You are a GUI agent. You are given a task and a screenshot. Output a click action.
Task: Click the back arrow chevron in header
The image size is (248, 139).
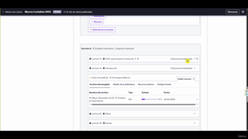(3, 12)
